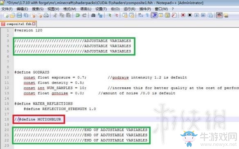239x149 pixels.
Task: Save the file using the floppy disk icon
Action: (x=19, y=15)
